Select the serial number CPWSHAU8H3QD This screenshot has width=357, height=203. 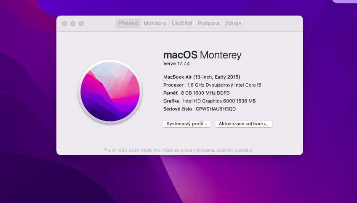tap(216, 109)
